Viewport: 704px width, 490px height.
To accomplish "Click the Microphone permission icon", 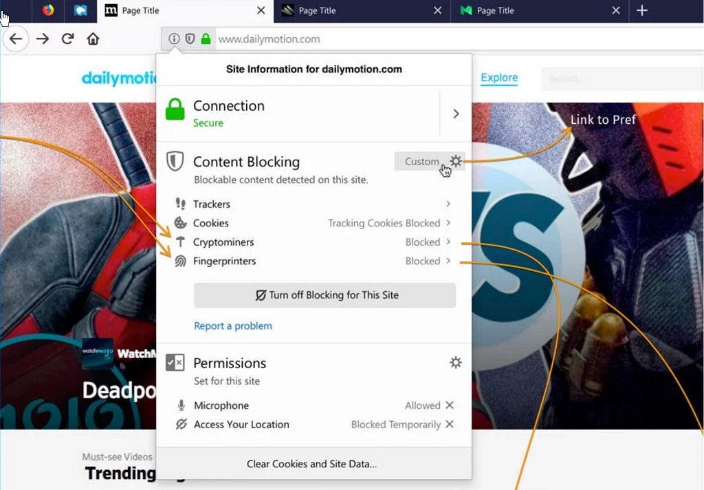I will (x=181, y=405).
